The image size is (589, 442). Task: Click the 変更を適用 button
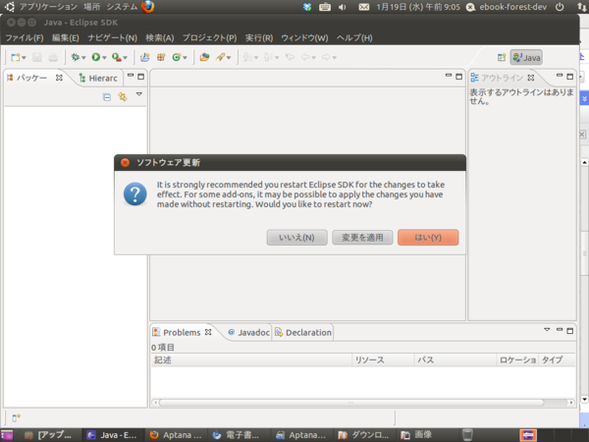[362, 238]
